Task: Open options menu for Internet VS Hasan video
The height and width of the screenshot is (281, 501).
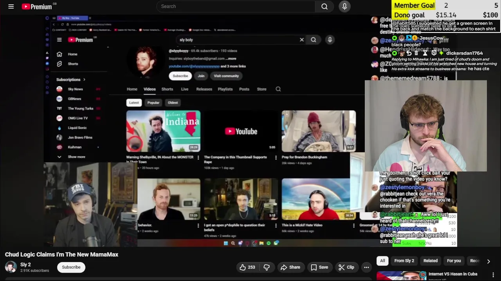Action: (x=493, y=275)
